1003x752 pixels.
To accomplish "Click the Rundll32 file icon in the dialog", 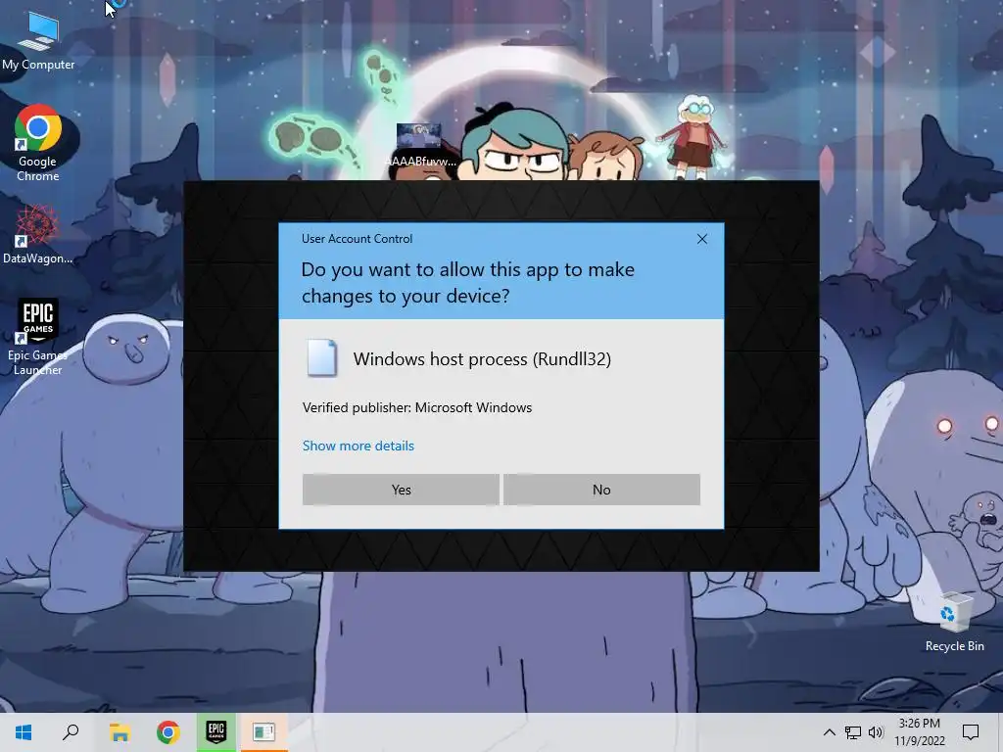I will (x=321, y=357).
